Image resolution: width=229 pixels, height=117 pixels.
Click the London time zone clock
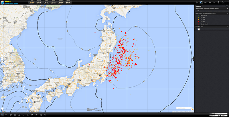68,2
